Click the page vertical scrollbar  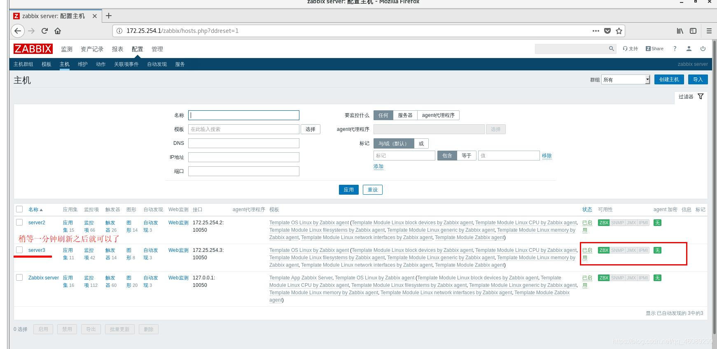tap(714, 187)
